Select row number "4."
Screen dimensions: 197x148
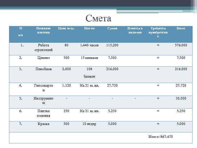tap(21, 86)
